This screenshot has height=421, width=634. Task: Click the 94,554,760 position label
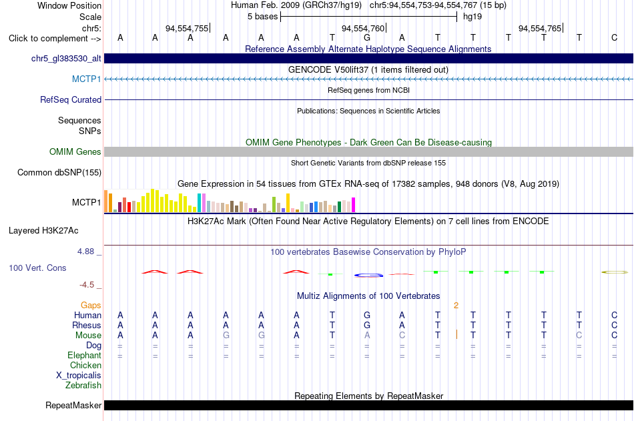(x=363, y=28)
